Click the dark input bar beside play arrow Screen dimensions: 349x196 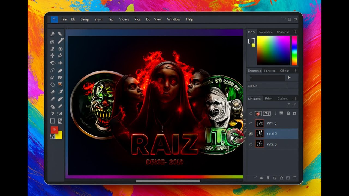(267, 78)
